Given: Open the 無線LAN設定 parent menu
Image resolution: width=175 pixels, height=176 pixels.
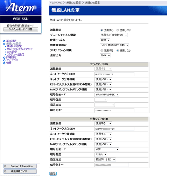Looking at the screenshot, I should (x=14, y=44).
